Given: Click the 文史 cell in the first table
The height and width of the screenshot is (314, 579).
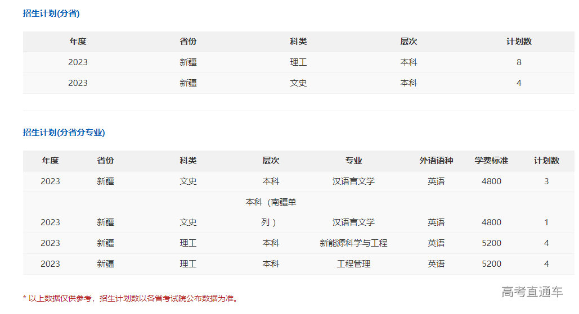Looking at the screenshot, I should pyautogui.click(x=298, y=83).
